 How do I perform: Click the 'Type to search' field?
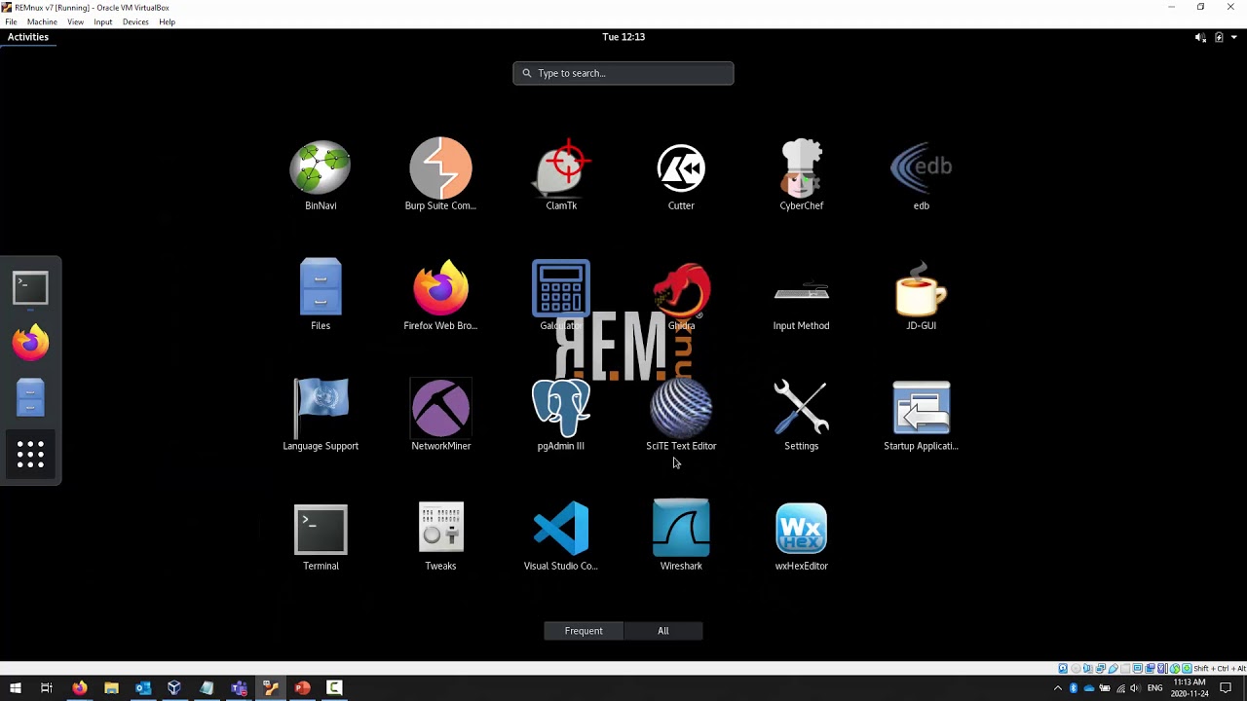[x=623, y=73]
